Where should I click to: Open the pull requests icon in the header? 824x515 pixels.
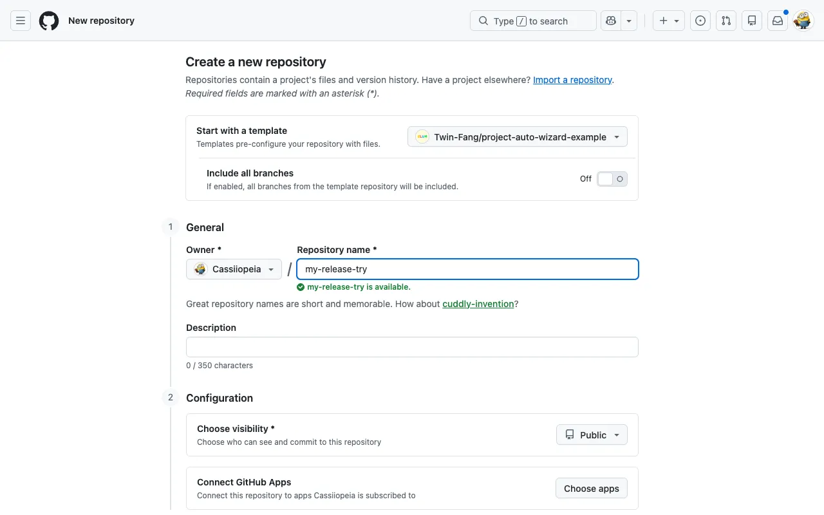[726, 21]
